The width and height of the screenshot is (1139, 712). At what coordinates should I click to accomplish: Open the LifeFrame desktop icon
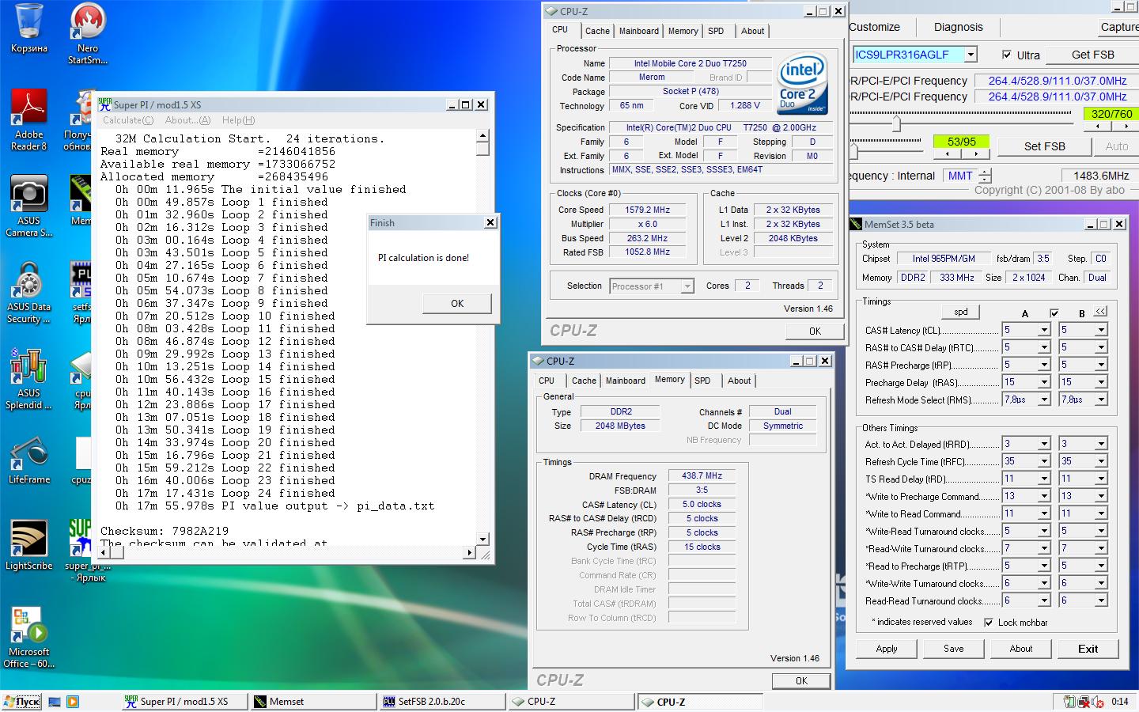point(29,459)
